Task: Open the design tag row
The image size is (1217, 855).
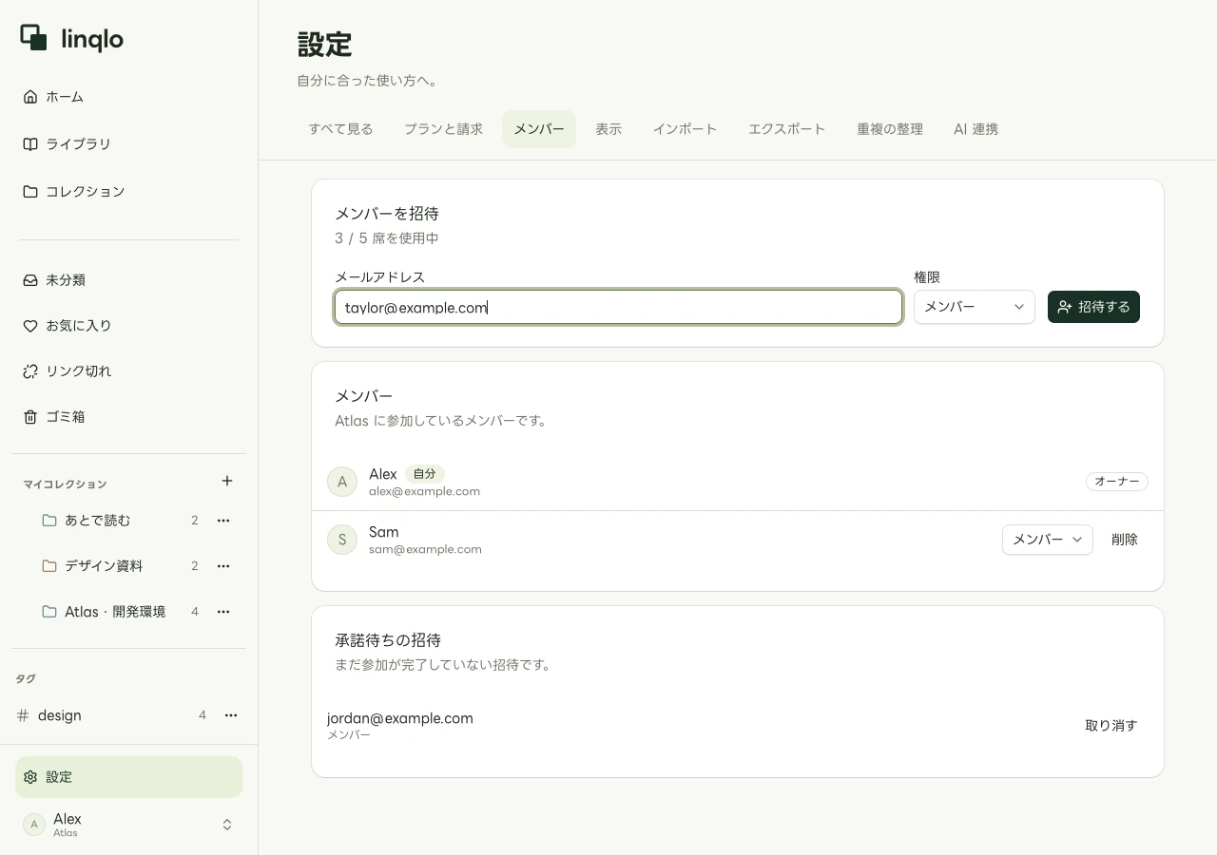Action: click(128, 715)
